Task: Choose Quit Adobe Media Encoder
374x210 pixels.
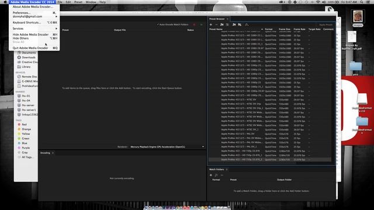Action: pos(34,48)
